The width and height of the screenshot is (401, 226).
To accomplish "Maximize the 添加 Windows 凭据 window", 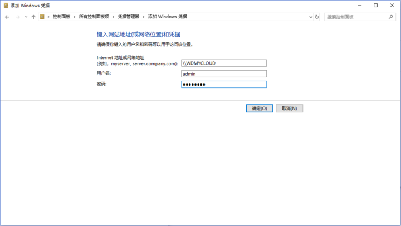I will (x=375, y=5).
